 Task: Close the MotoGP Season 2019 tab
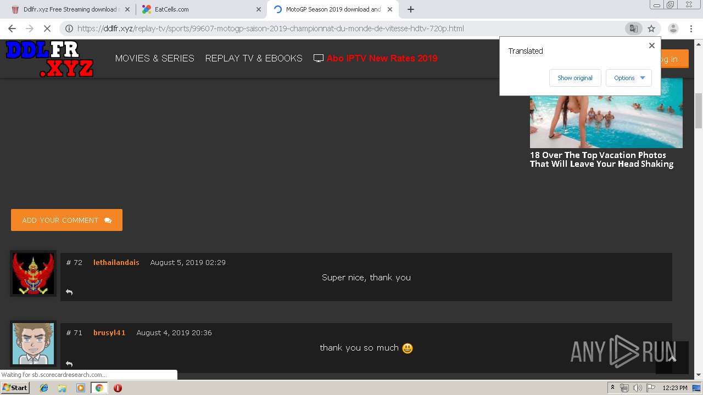point(390,9)
